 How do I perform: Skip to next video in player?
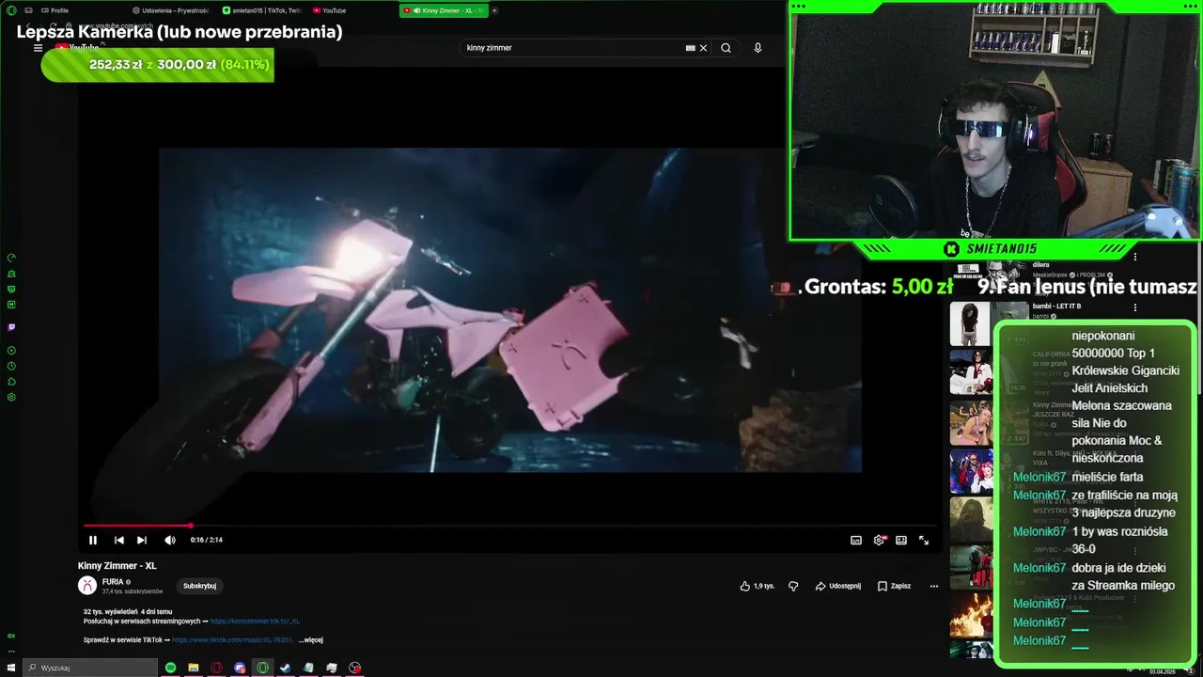click(x=142, y=540)
